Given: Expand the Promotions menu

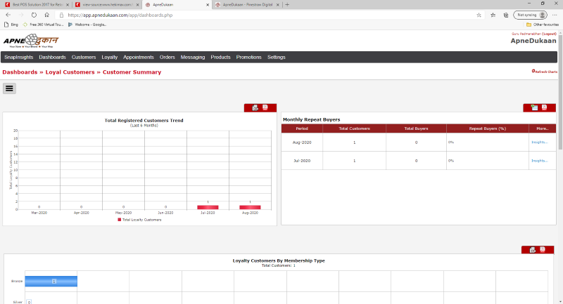Looking at the screenshot, I should pyautogui.click(x=248, y=57).
